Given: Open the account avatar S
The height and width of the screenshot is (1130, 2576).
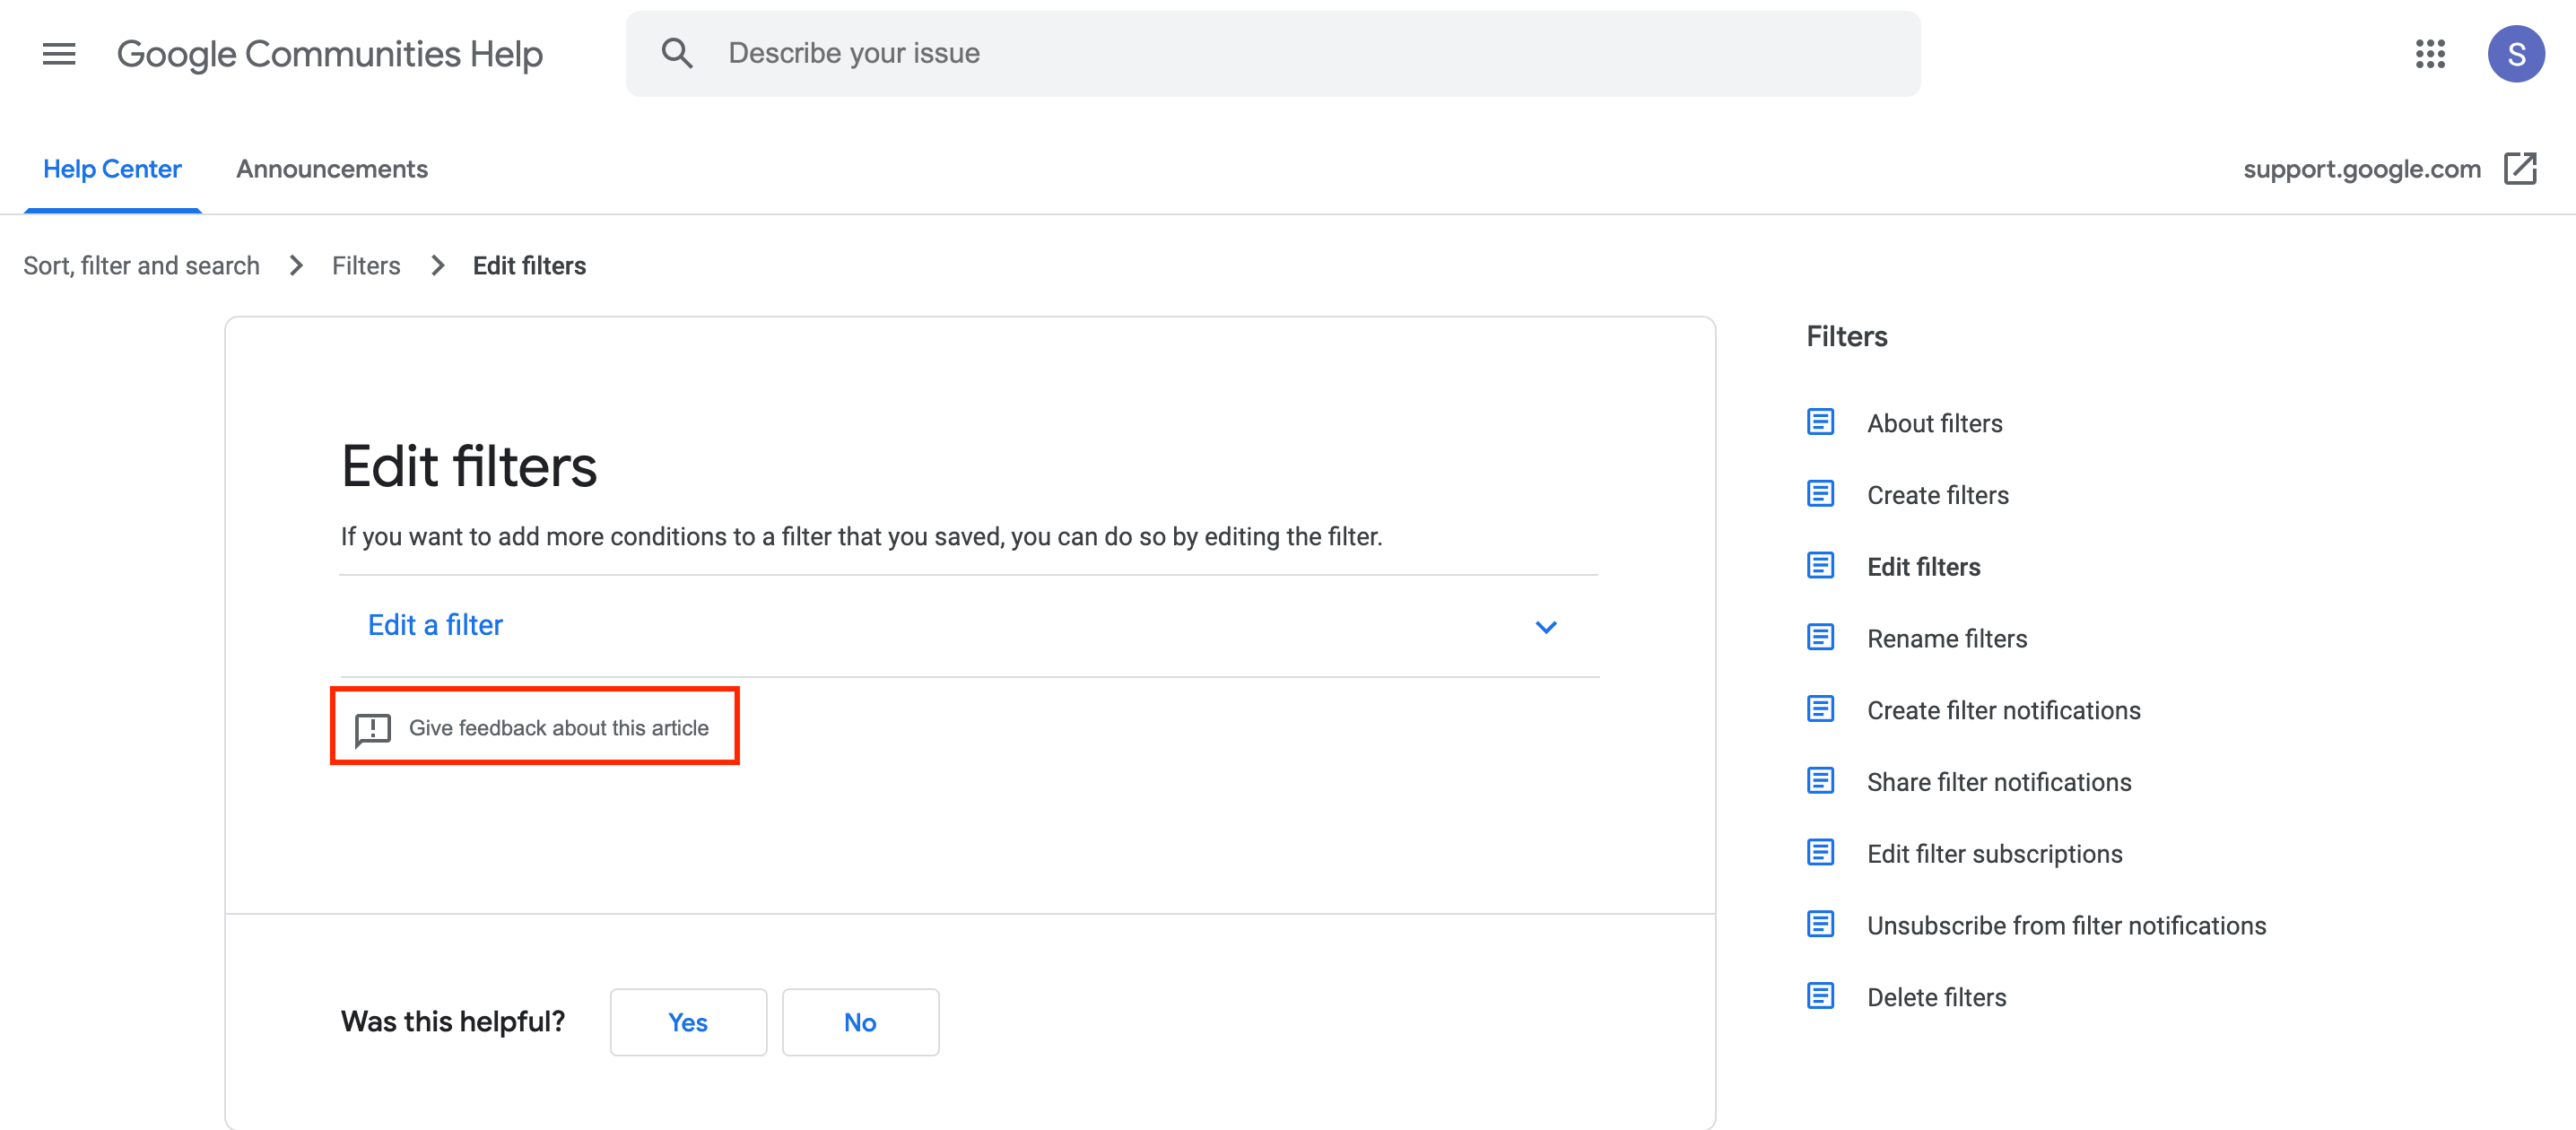Looking at the screenshot, I should click(x=2515, y=54).
